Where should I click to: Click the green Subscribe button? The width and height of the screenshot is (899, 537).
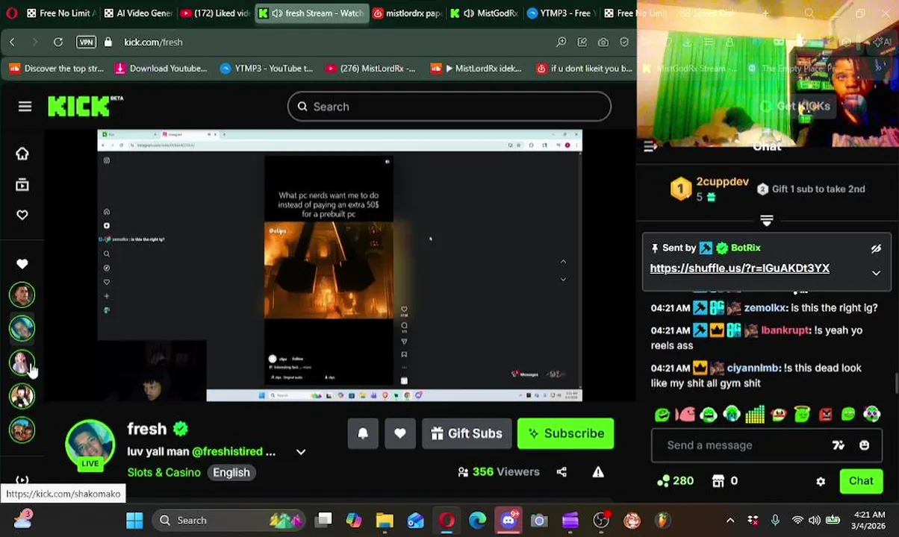point(565,433)
